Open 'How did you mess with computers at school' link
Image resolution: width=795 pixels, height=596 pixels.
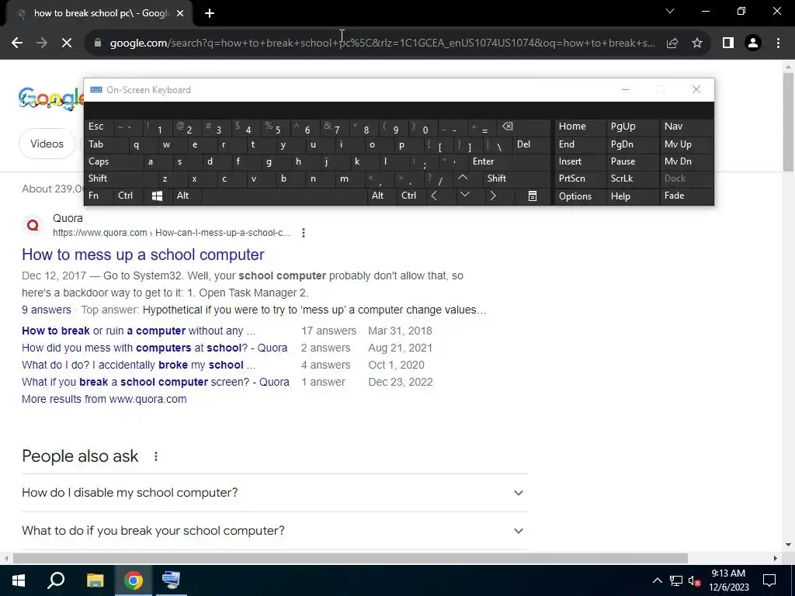(x=154, y=348)
